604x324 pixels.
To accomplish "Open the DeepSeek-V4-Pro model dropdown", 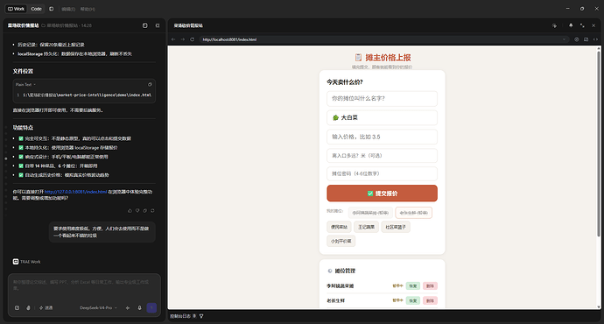I will (98, 308).
